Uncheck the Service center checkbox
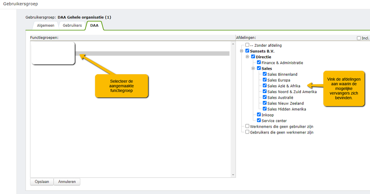 [259, 120]
